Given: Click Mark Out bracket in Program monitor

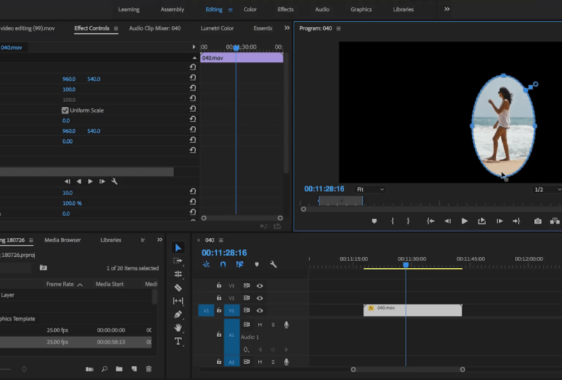Looking at the screenshot, I should (408, 221).
